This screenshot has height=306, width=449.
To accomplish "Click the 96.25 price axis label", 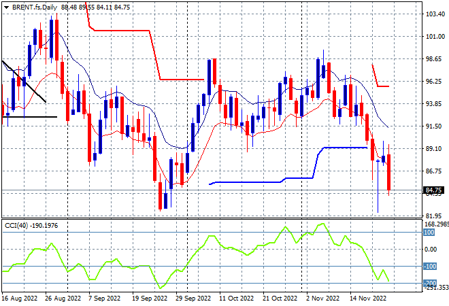I will point(434,82).
